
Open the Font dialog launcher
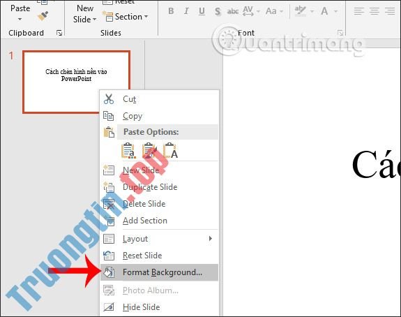click(340, 33)
